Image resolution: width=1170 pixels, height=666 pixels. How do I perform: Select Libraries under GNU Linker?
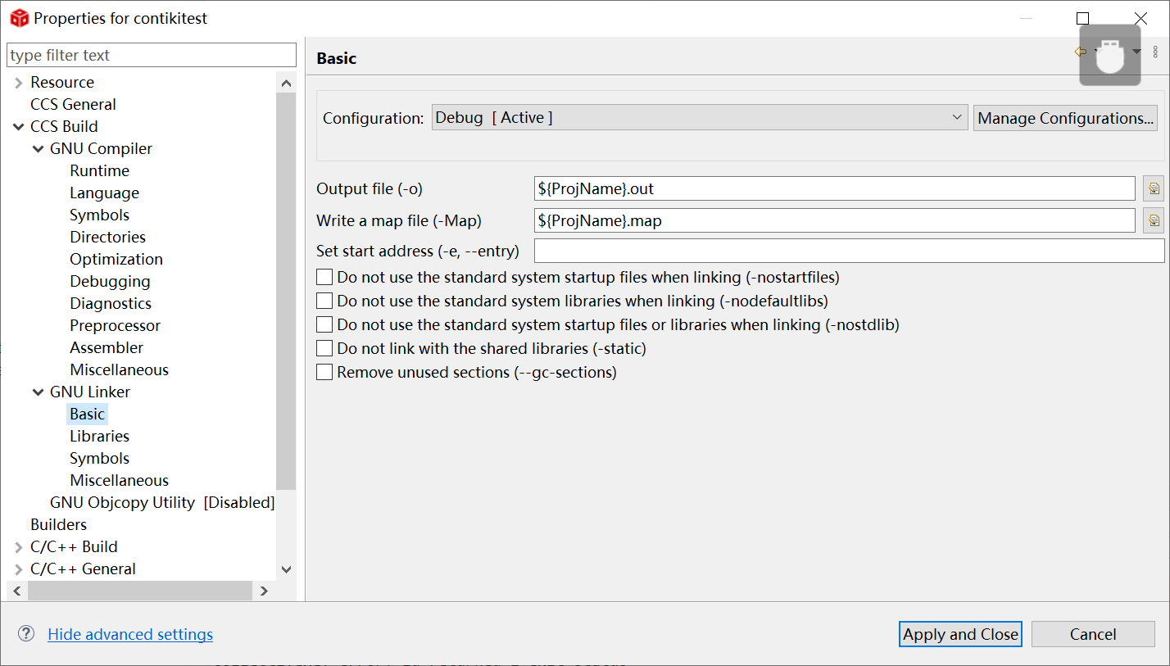pyautogui.click(x=99, y=437)
